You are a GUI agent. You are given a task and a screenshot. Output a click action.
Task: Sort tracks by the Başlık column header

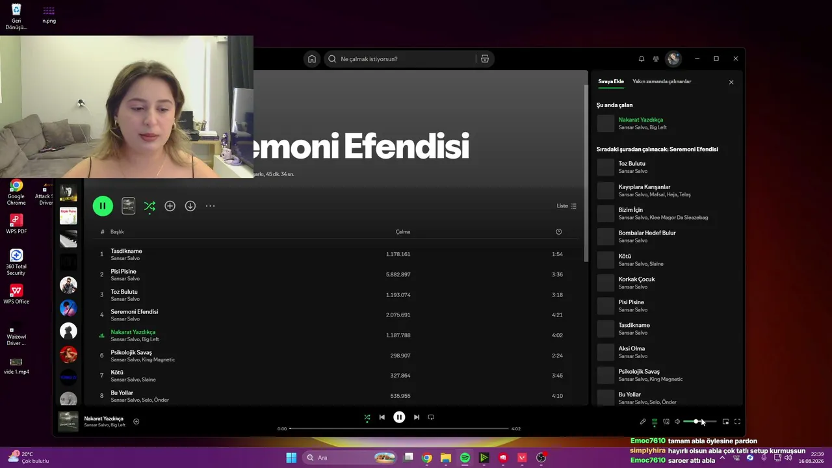click(x=117, y=232)
